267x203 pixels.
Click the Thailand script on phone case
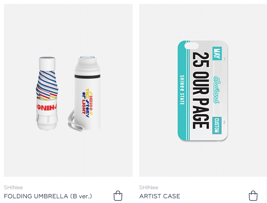217,89
